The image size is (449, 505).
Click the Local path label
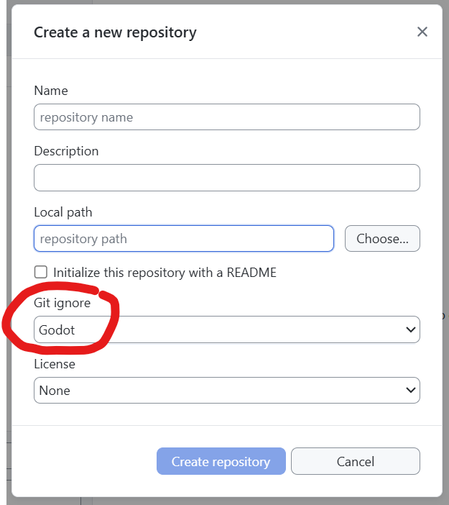[63, 212]
